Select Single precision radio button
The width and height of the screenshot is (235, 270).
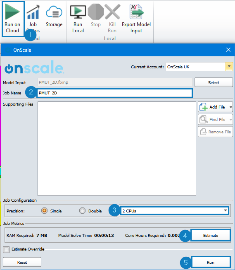[x=44, y=211]
